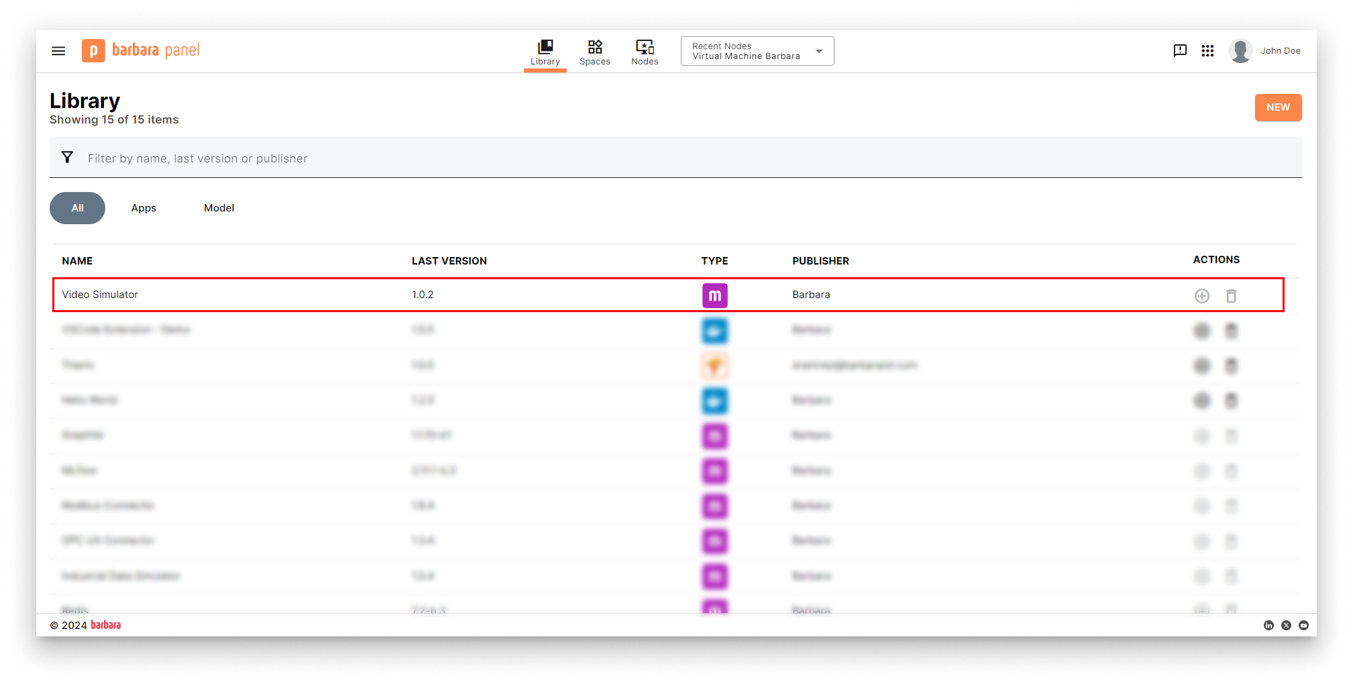Screen dimensions: 1353x680
Task: Delete the Video Simulator item
Action: [x=1231, y=296]
